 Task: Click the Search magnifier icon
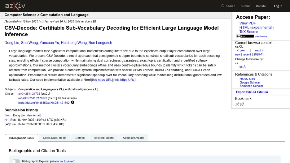click(223, 6)
